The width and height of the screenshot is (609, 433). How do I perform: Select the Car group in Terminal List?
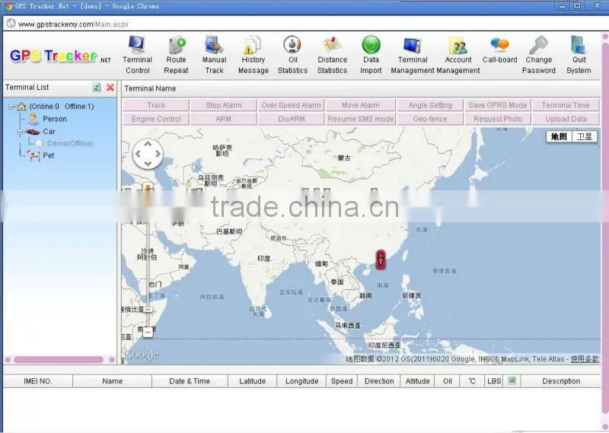click(x=49, y=132)
